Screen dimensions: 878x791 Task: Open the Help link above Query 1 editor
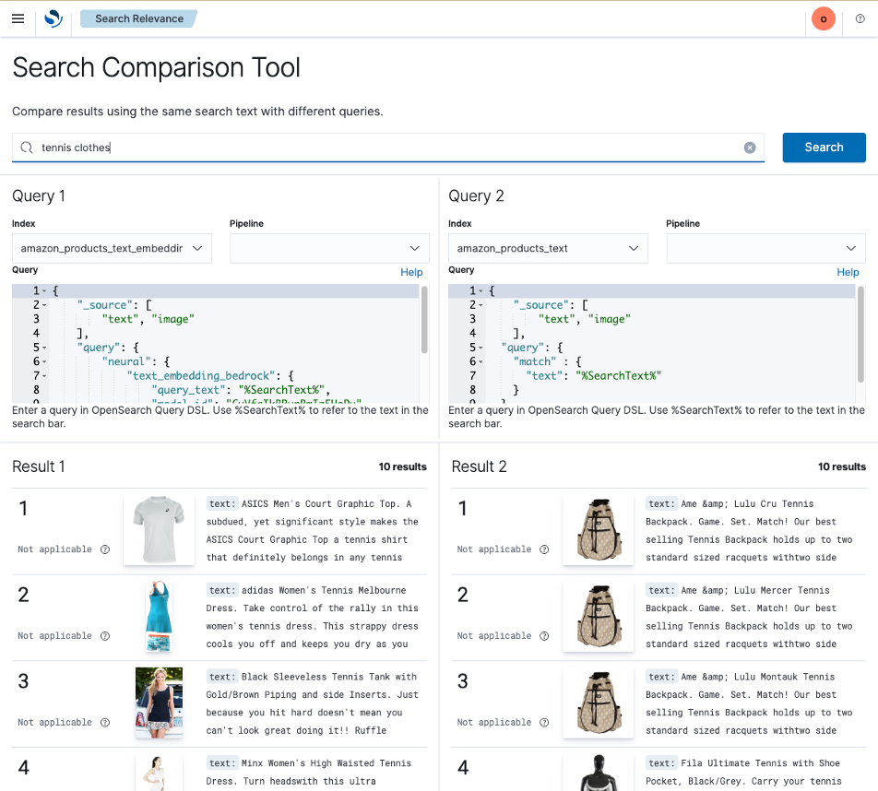coord(411,272)
